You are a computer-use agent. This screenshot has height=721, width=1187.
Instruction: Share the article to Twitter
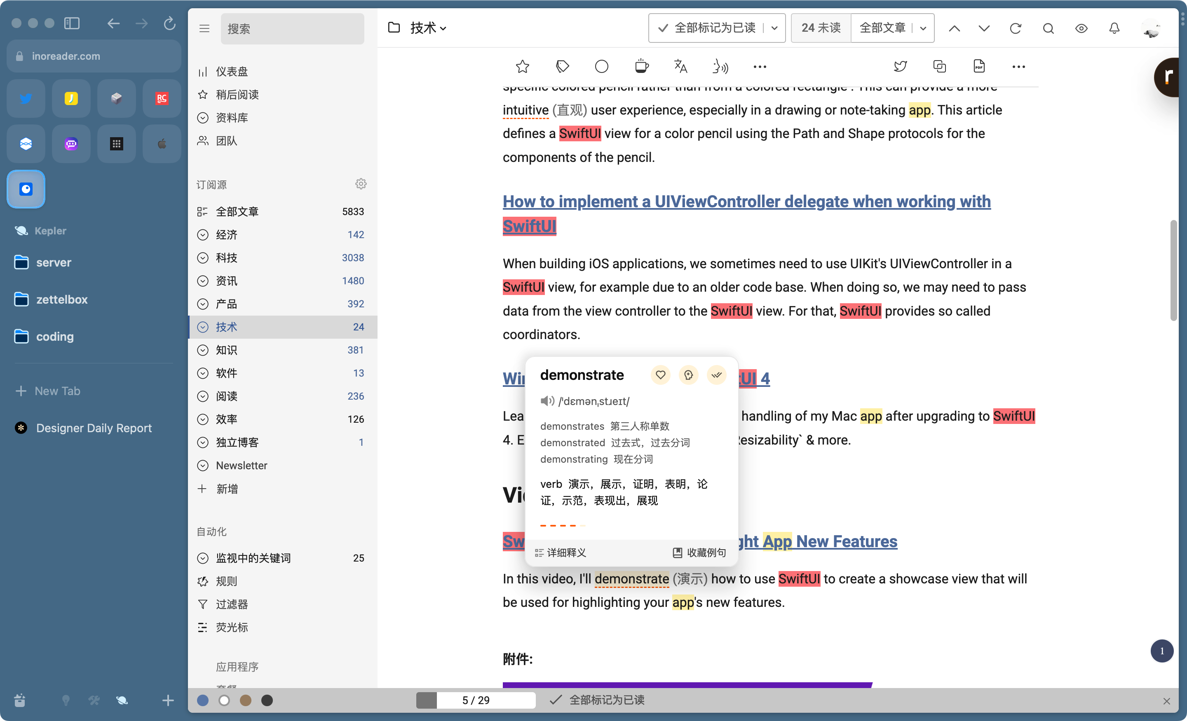click(x=901, y=66)
